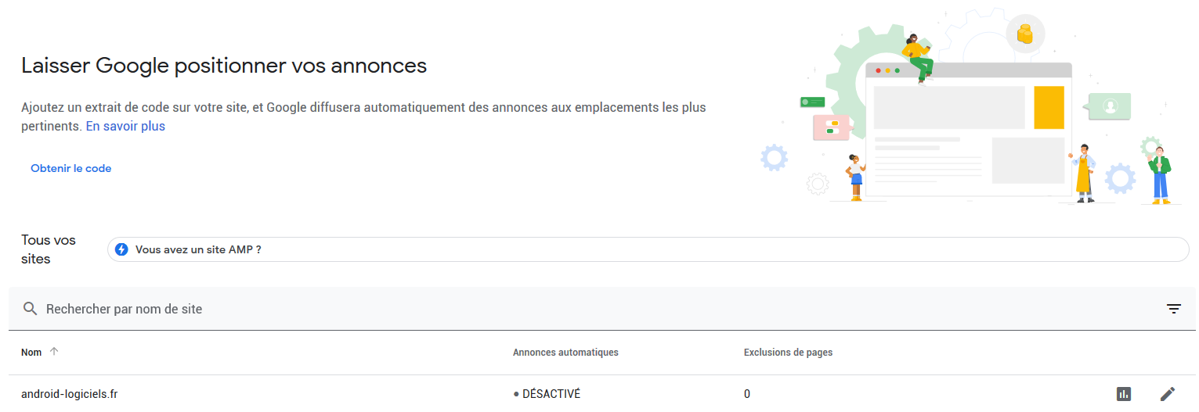Click the sort arrow next to Nom
The width and height of the screenshot is (1199, 412).
coord(54,352)
